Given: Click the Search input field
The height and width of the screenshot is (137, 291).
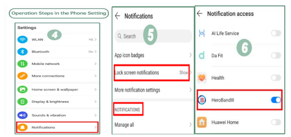Looking at the screenshot, I should click(x=153, y=36).
